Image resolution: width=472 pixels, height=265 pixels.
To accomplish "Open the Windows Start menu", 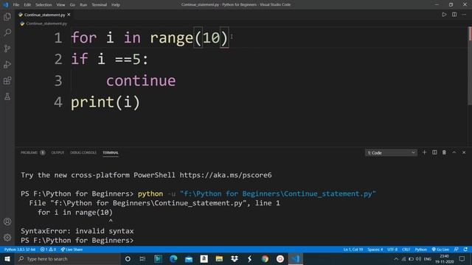I will coord(7,258).
